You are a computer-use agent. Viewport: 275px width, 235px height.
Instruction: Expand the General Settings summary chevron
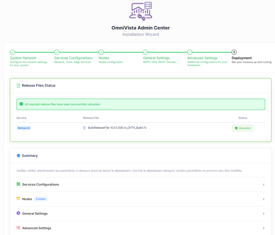[264, 213]
